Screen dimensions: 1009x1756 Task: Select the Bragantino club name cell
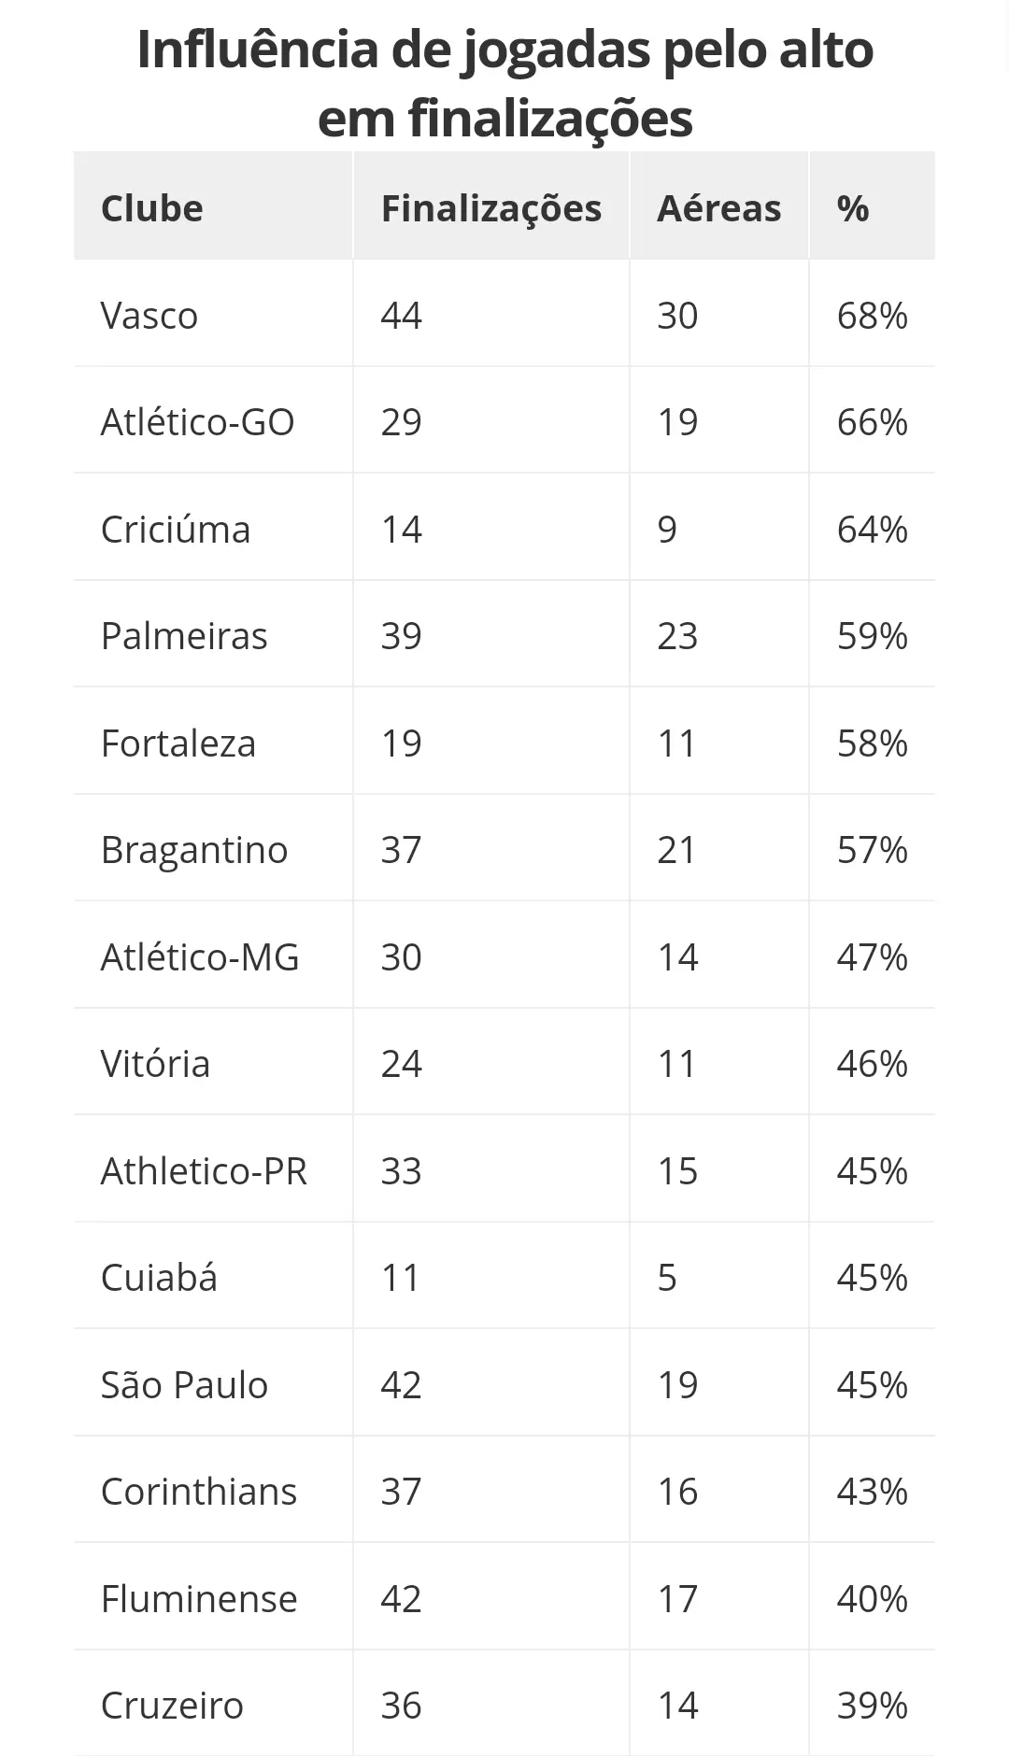(213, 848)
